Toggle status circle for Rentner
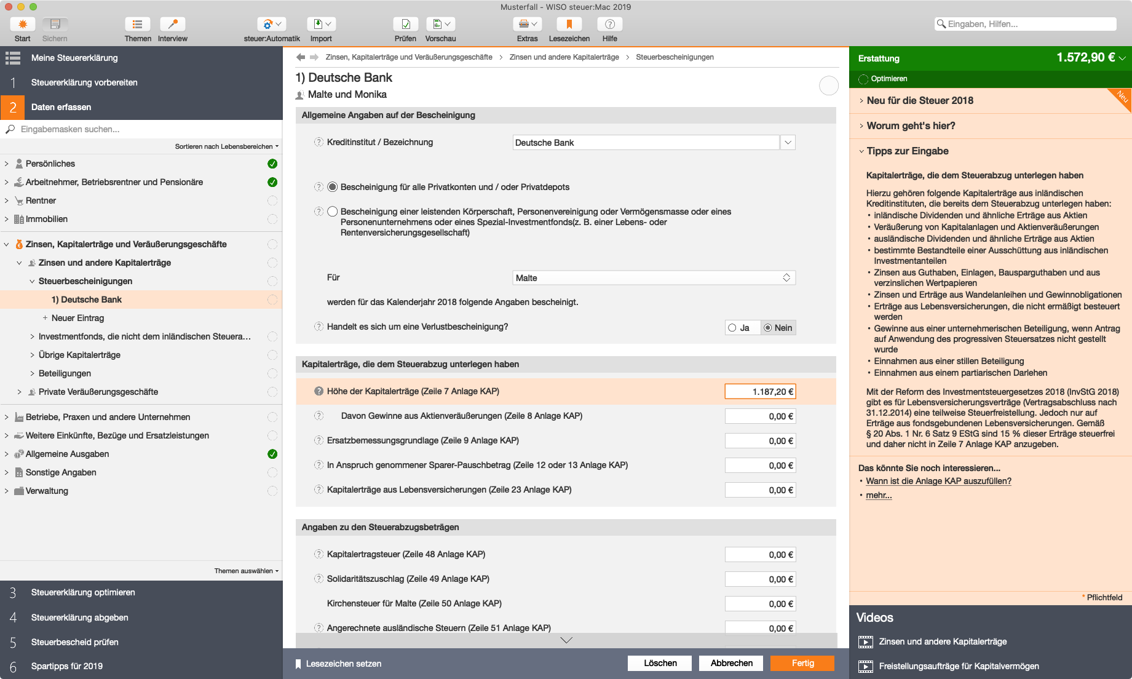This screenshot has width=1132, height=679. click(x=272, y=201)
